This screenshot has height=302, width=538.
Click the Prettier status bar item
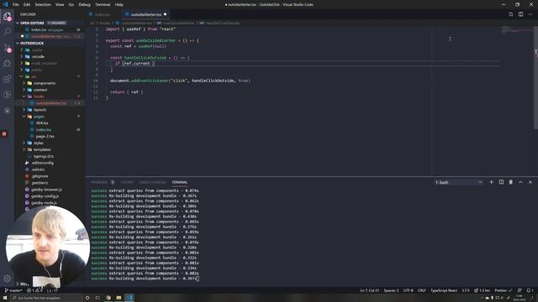tap(503, 290)
